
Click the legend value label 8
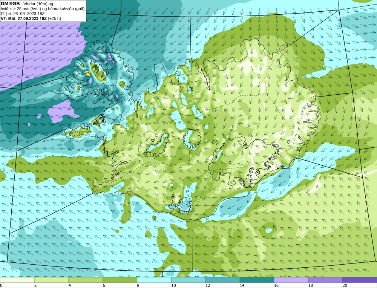tap(138, 285)
